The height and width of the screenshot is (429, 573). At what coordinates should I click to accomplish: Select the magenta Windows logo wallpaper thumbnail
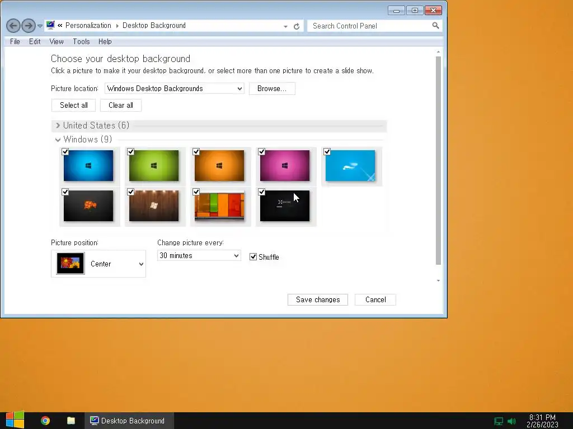pyautogui.click(x=285, y=165)
